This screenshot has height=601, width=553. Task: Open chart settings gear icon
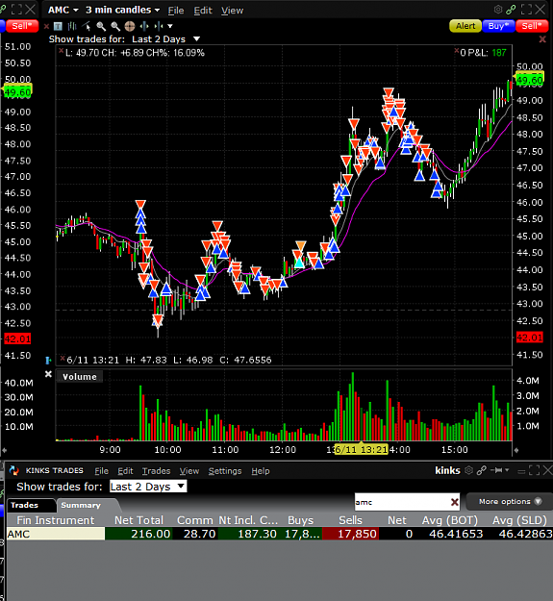(x=498, y=10)
